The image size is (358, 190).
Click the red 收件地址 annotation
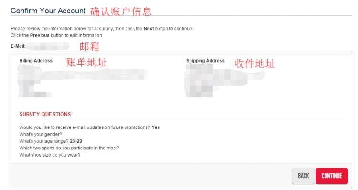[255, 63]
